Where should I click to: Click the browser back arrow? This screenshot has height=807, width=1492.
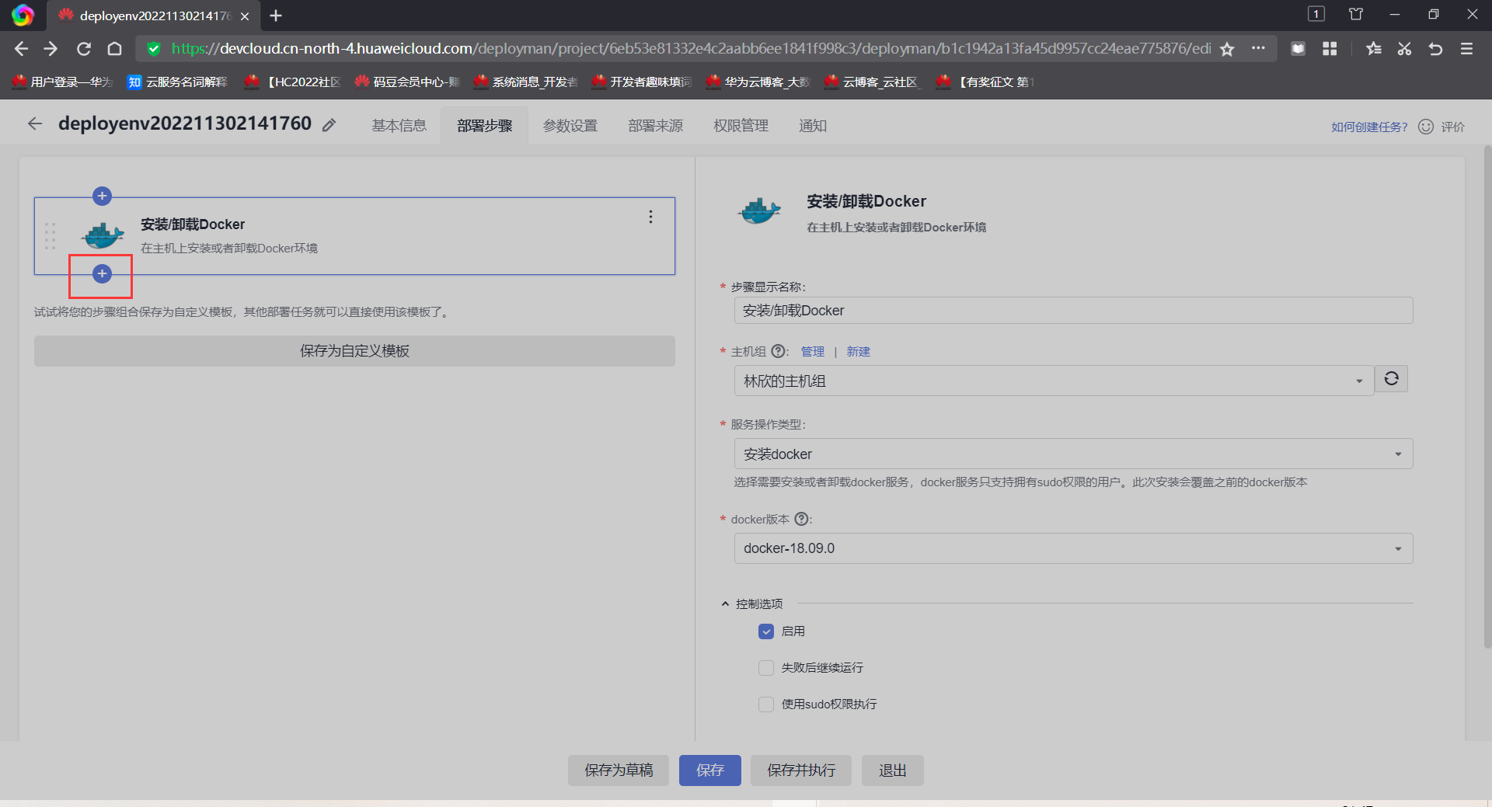(21, 49)
